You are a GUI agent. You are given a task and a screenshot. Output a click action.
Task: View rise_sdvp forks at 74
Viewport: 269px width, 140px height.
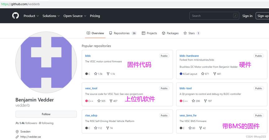click(109, 128)
